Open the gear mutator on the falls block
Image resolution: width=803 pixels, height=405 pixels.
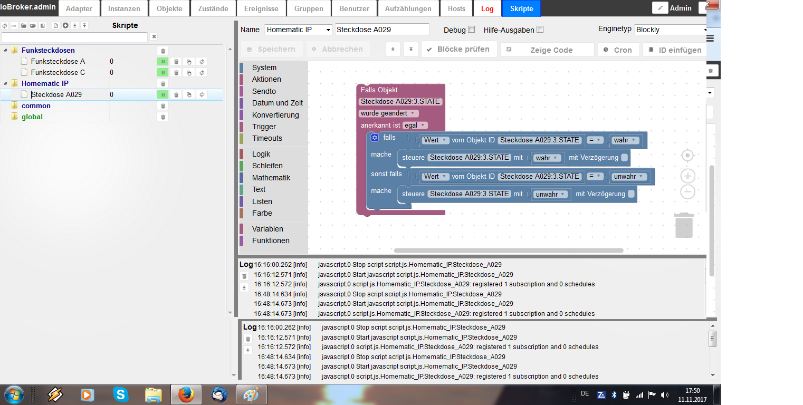click(375, 138)
